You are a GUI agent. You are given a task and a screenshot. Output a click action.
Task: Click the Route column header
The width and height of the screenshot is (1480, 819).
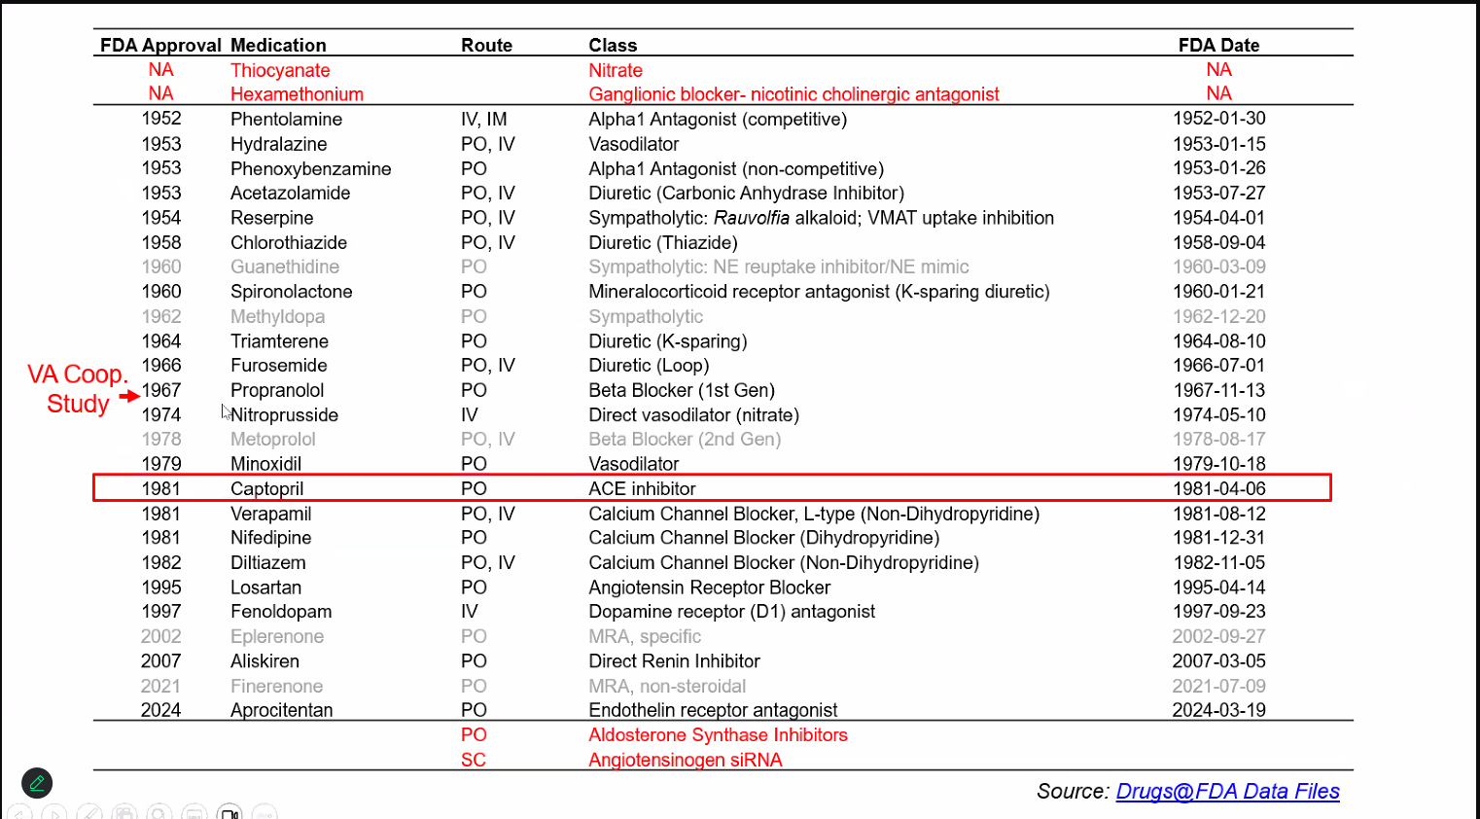pyautogui.click(x=486, y=45)
